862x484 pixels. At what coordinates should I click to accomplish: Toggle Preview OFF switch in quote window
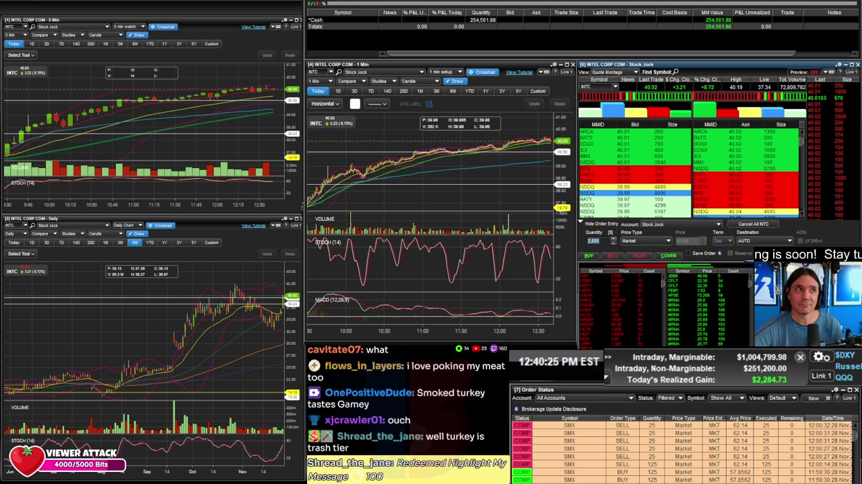click(804, 72)
